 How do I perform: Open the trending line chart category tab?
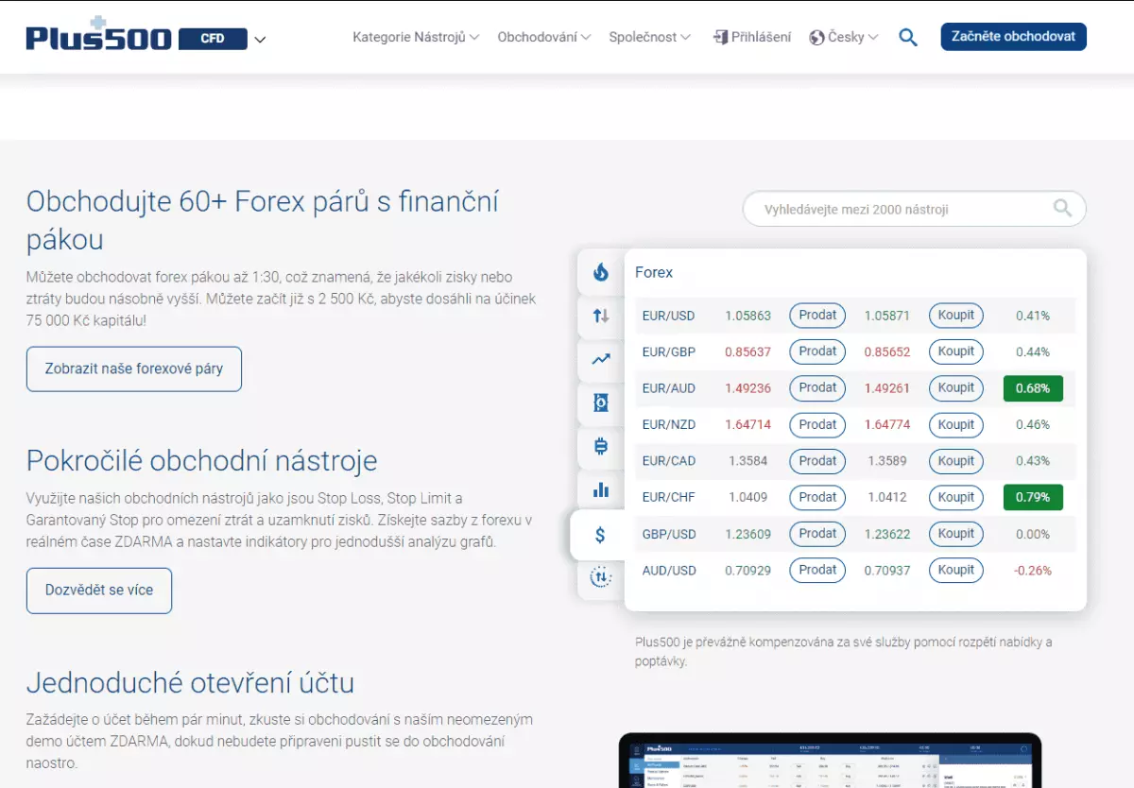(x=601, y=360)
